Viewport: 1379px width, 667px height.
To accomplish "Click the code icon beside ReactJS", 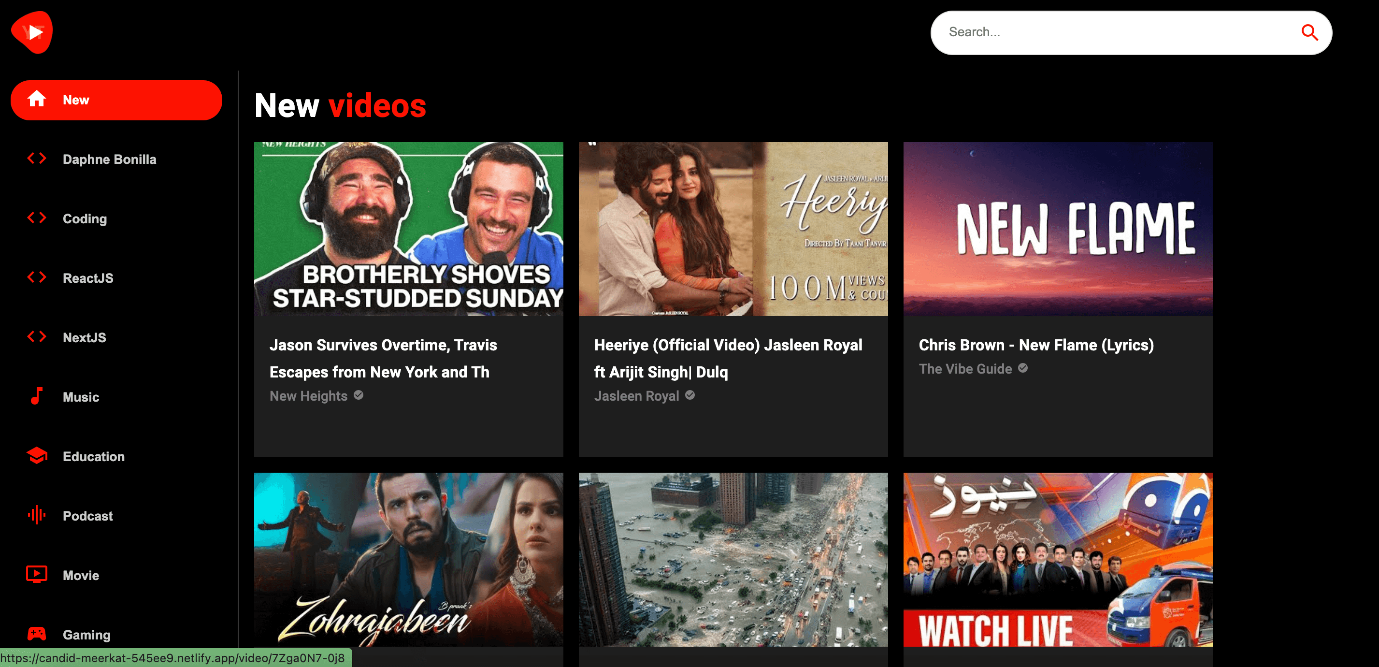I will (36, 277).
